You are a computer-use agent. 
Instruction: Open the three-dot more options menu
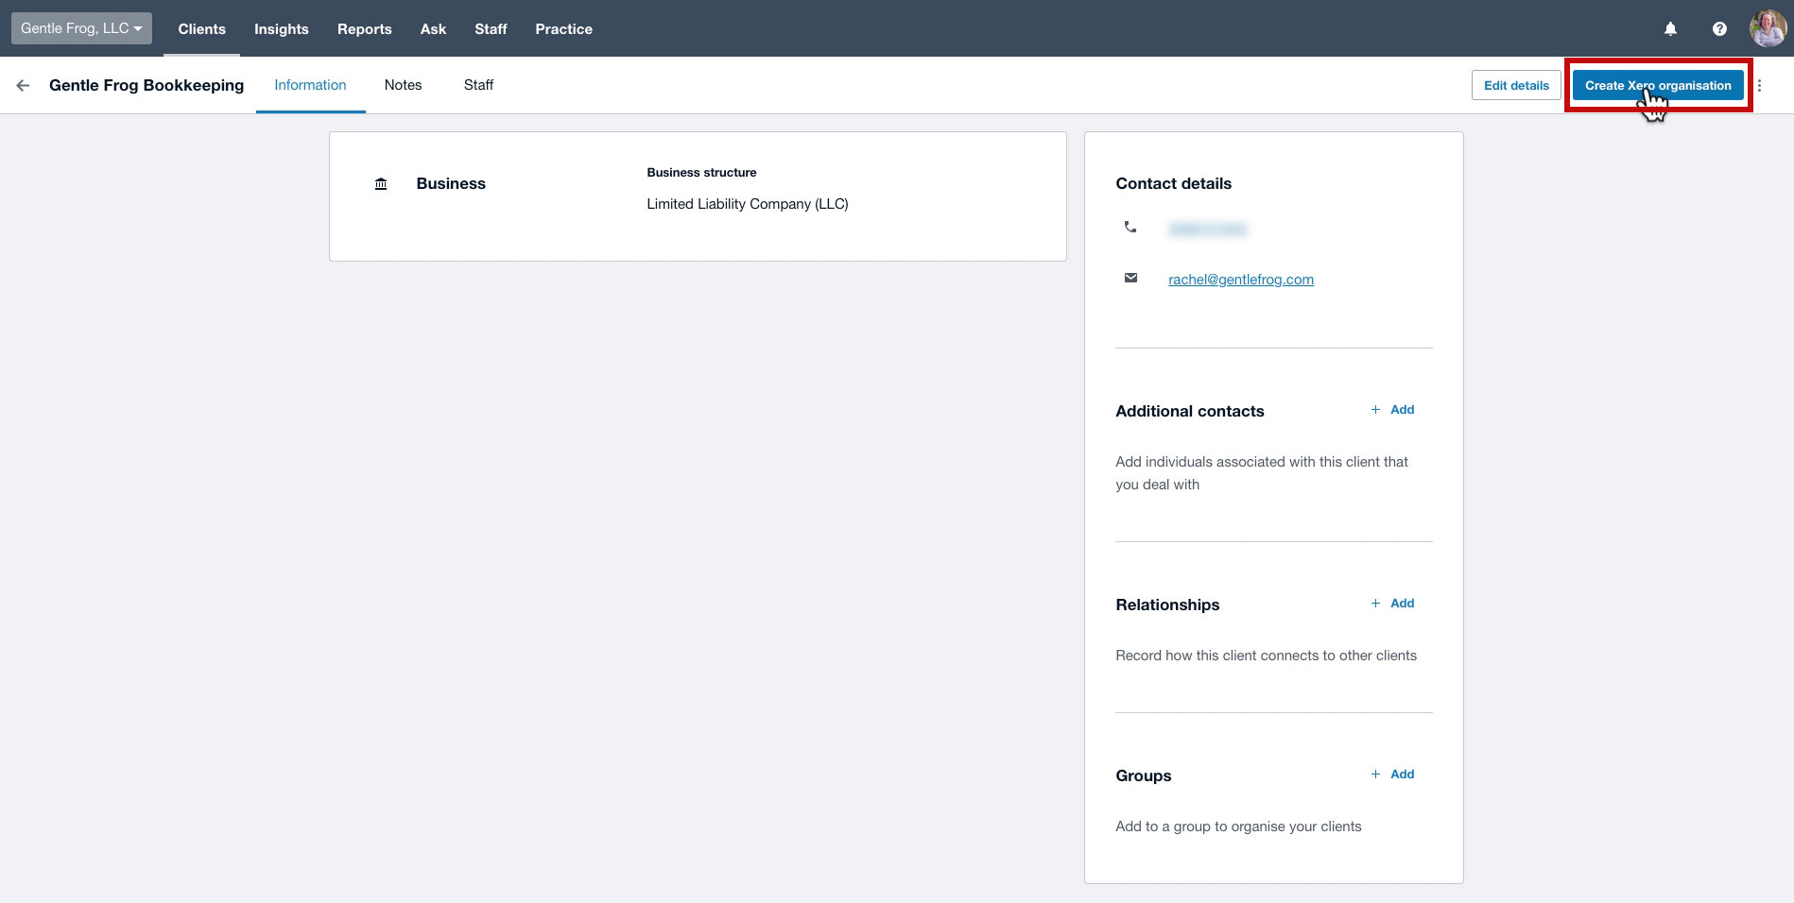[x=1759, y=85]
